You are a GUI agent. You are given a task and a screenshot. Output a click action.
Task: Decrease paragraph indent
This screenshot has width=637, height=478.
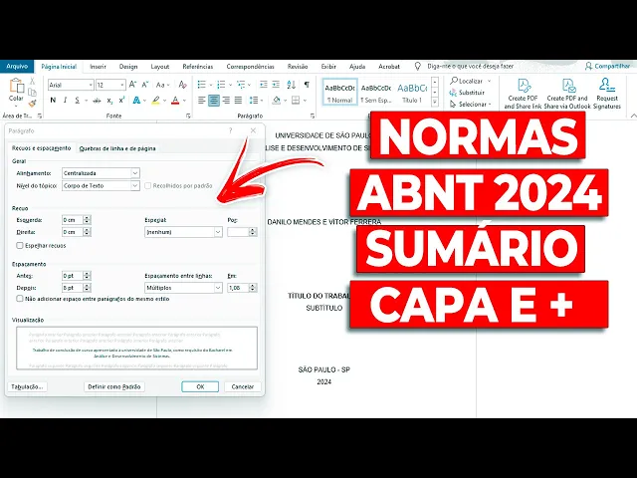pyautogui.click(x=263, y=85)
